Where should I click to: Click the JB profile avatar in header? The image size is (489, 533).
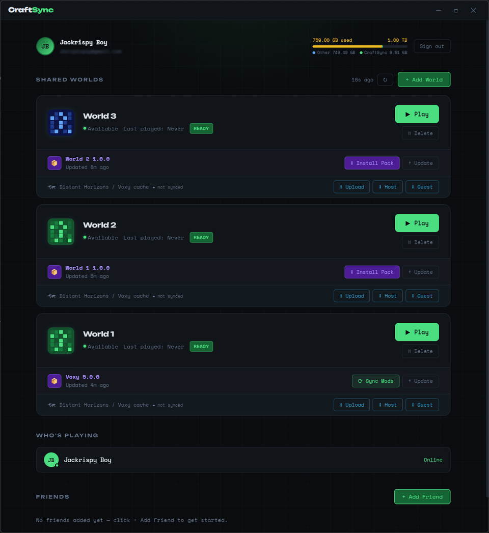[x=45, y=46]
